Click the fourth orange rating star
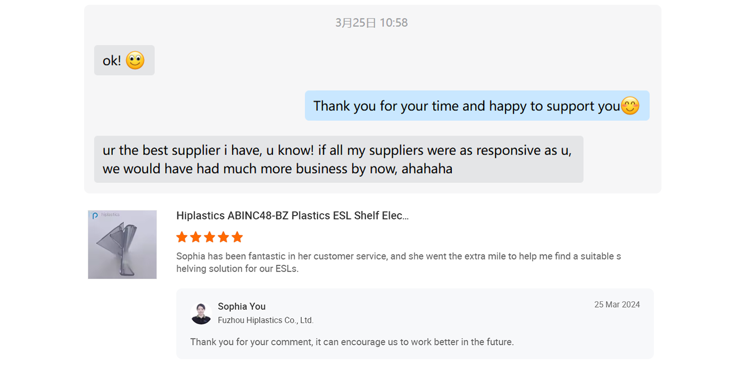The width and height of the screenshot is (745, 372). 223,237
